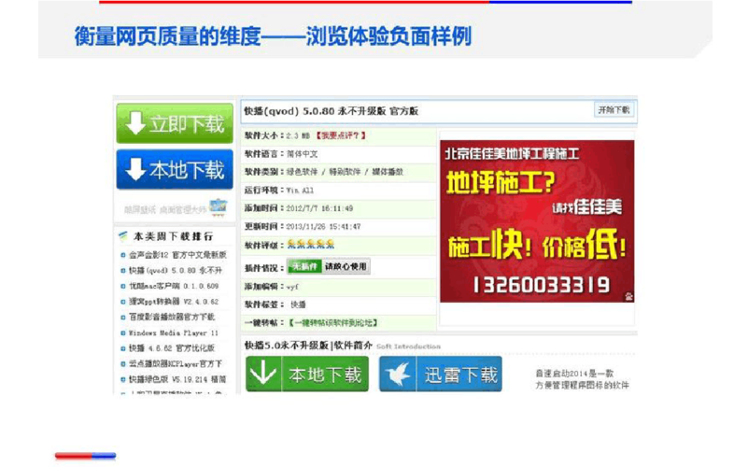
Task: Click the 开始下载 button beside the title
Action: tap(614, 110)
